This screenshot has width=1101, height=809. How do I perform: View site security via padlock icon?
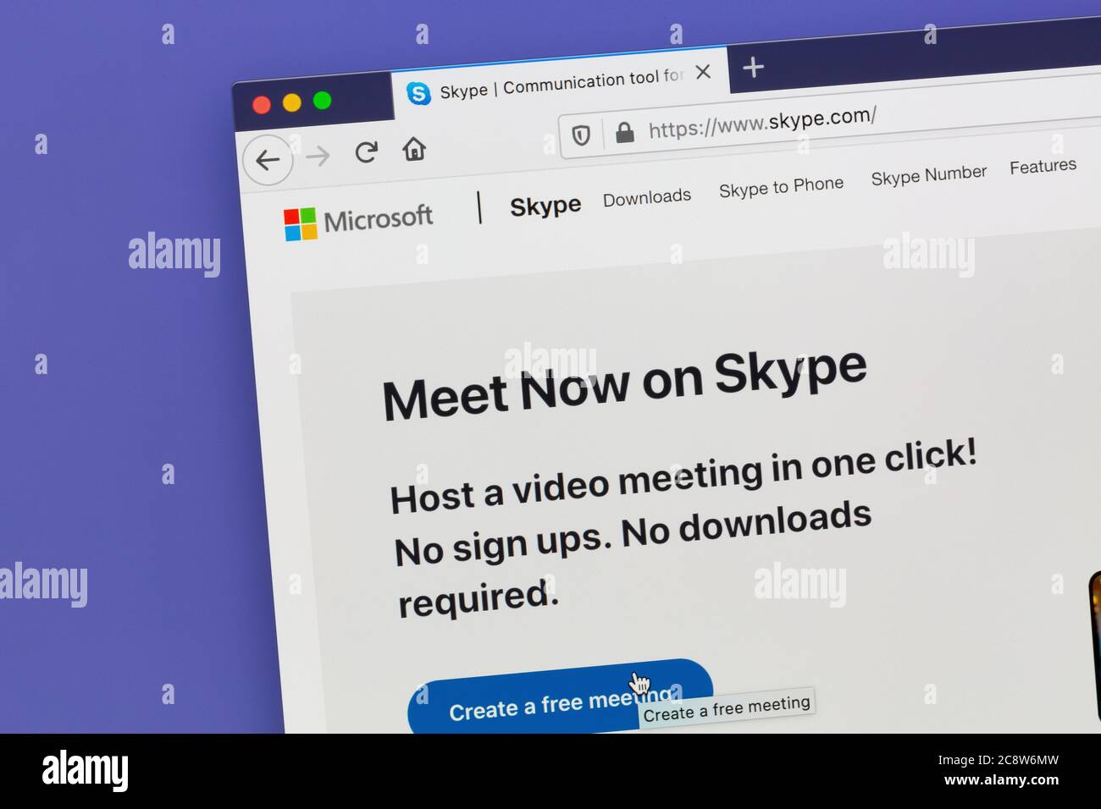(625, 132)
